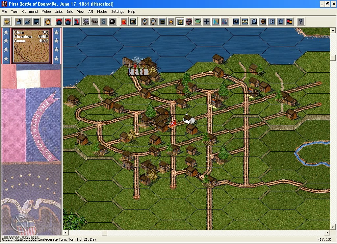
Task: Click the horizontal scrollbar left arrow
Action: pyautogui.click(x=66, y=232)
